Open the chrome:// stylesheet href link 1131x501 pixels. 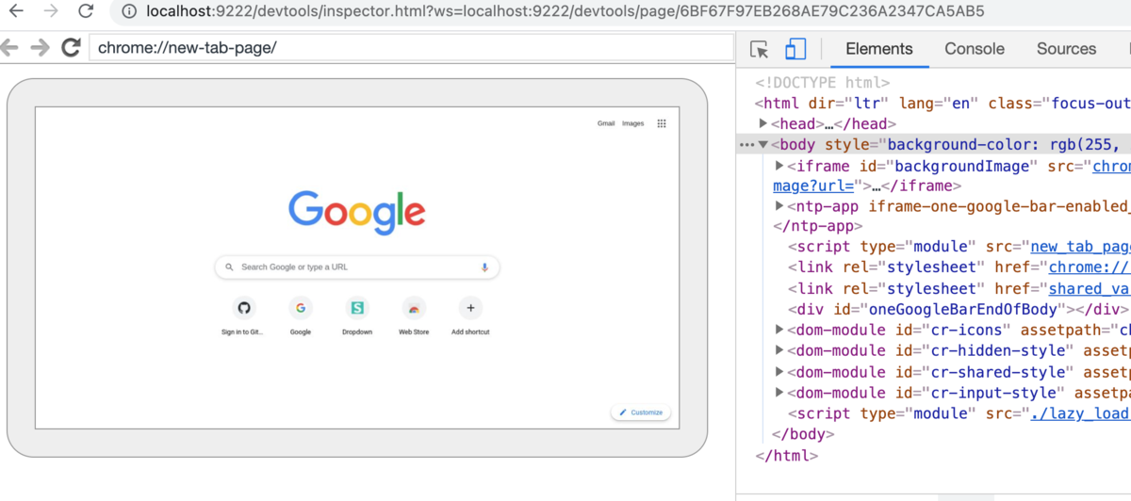[x=1090, y=267]
